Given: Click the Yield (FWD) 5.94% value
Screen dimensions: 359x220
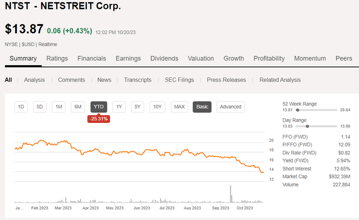Looking at the screenshot, I should (343, 161).
